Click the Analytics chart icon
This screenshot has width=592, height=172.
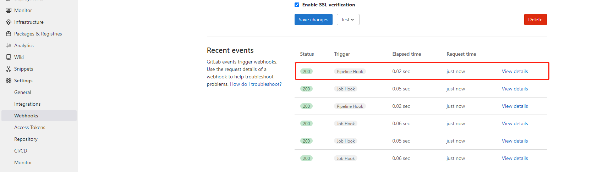[9, 45]
